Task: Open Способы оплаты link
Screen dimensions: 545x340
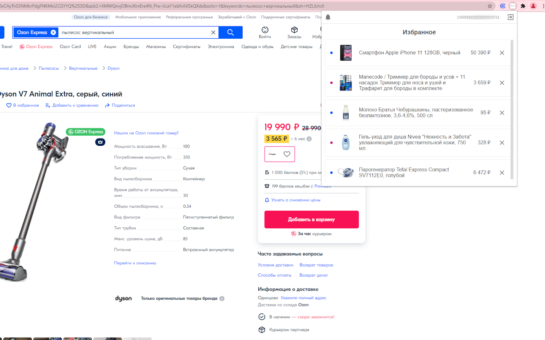Action: (x=275, y=275)
